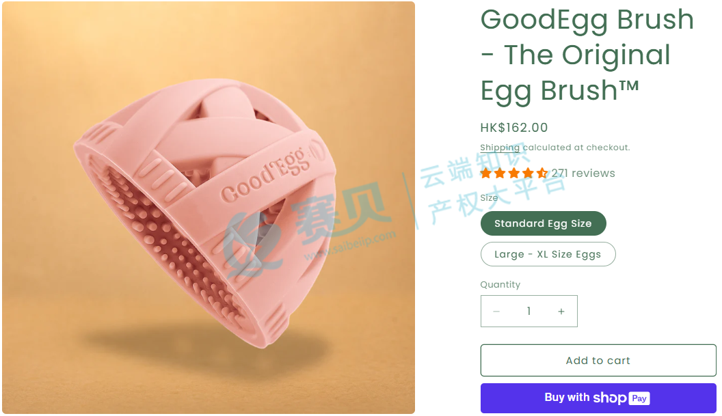Increase quantity with the plus icon
The width and height of the screenshot is (722, 416).
click(x=561, y=311)
